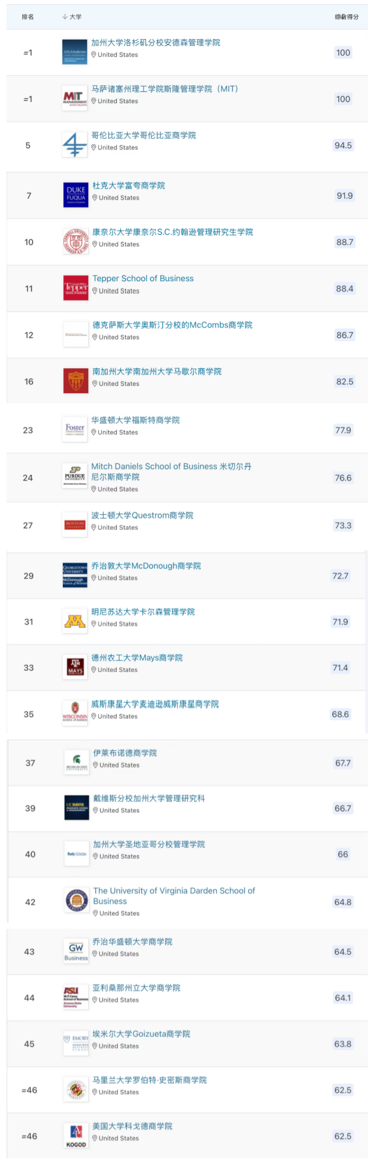This screenshot has width=375, height=1162.
Task: Click the UC San Diego Rady logo
Action: click(76, 854)
